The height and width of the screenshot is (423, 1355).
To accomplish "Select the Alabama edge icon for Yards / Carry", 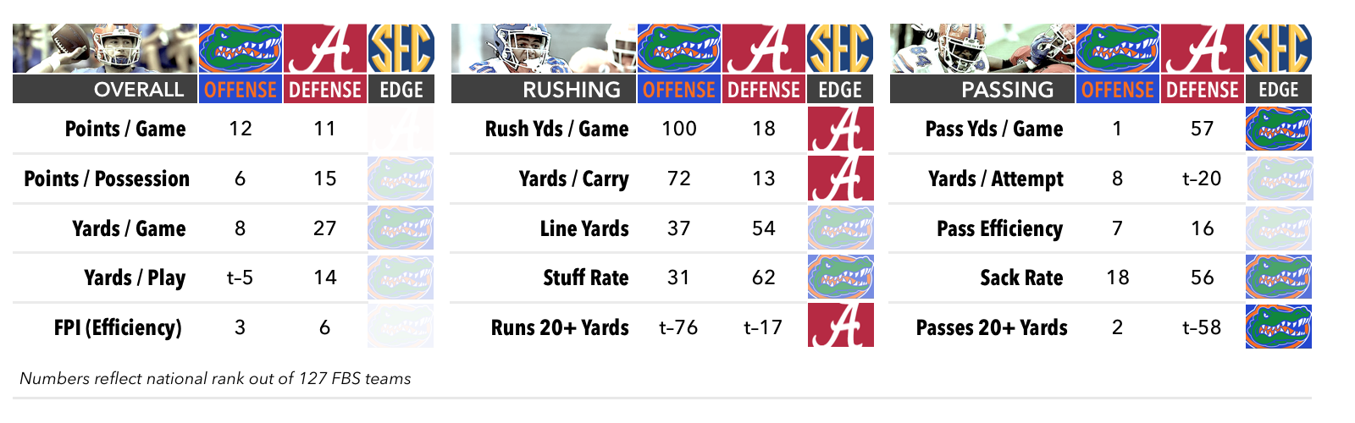I will click(x=840, y=179).
